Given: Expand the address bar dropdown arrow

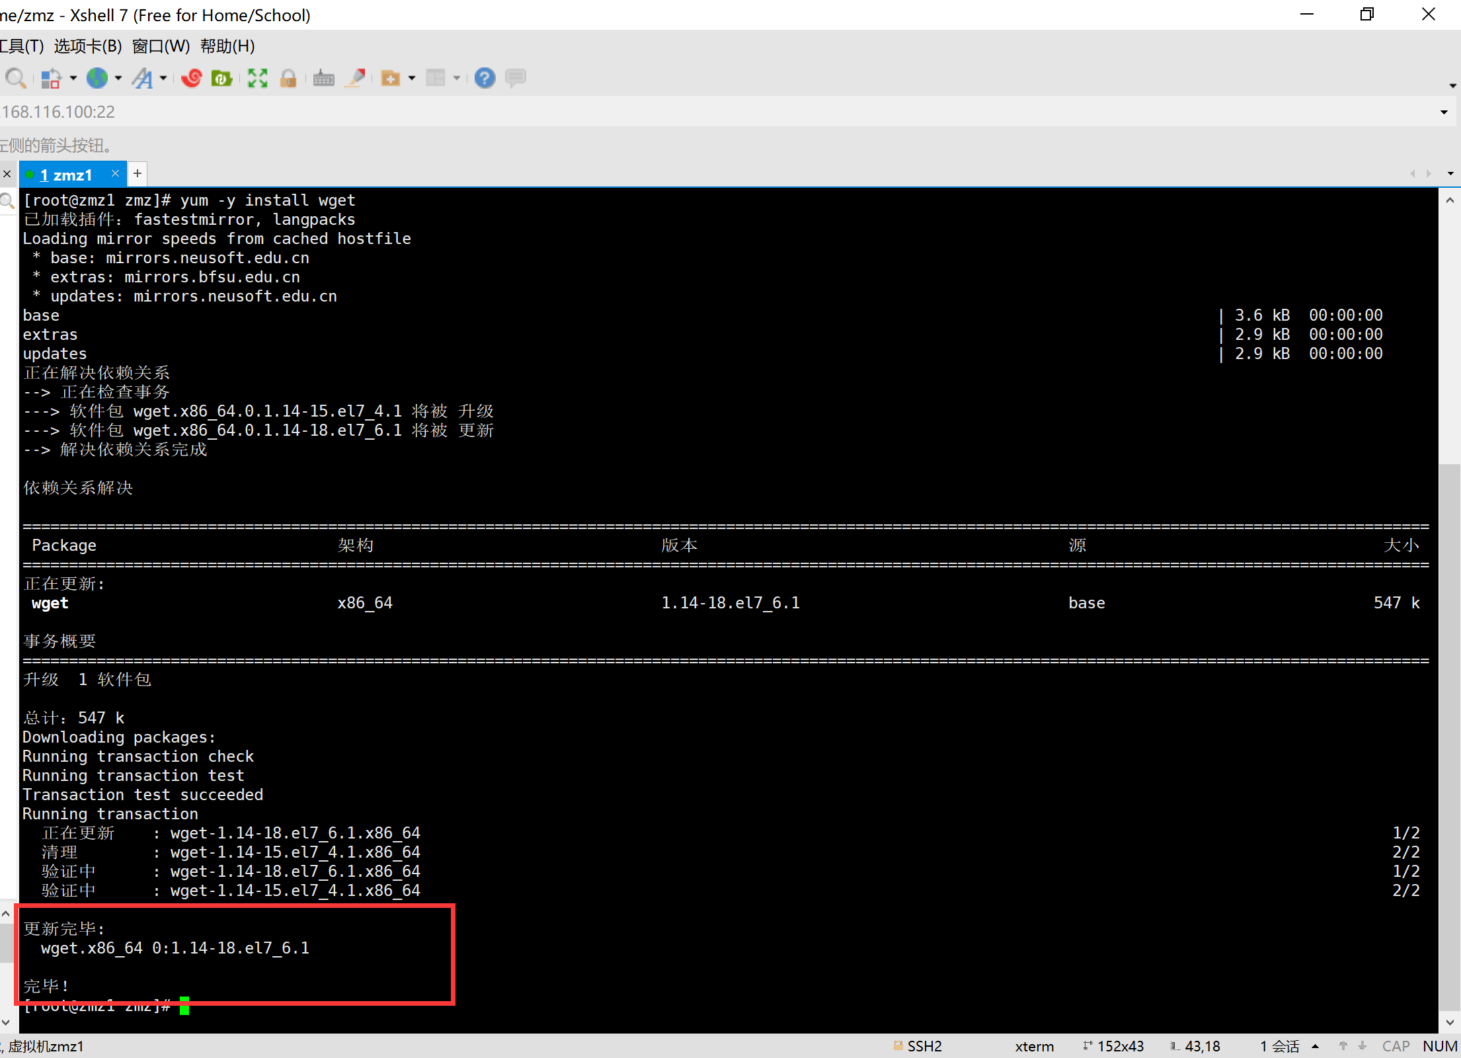Looking at the screenshot, I should (x=1444, y=112).
